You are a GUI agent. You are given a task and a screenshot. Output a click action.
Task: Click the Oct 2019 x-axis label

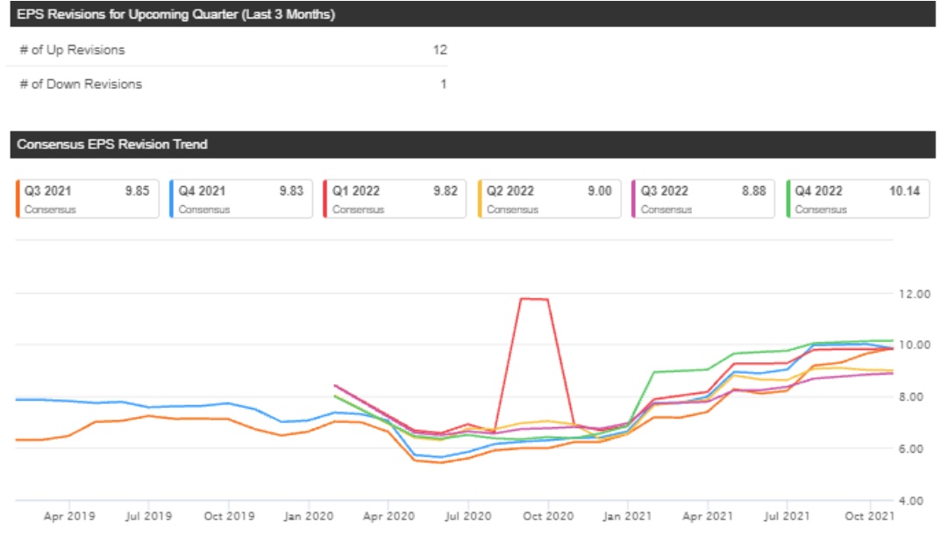229,517
